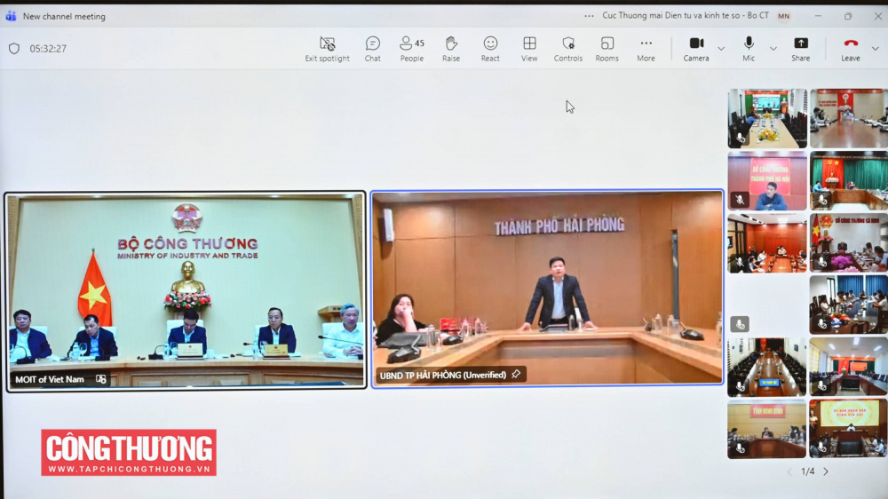This screenshot has height=499, width=888.
Task: Open the title bar ellipsis menu
Action: [x=589, y=16]
